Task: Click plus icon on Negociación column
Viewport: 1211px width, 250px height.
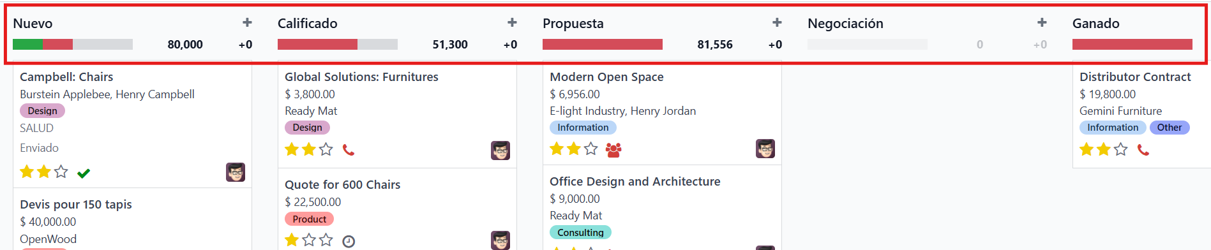Action: click(x=1042, y=23)
